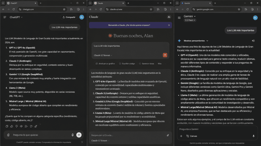The width and height of the screenshot is (261, 146).
Task: Choose Analizar un gráfico suggestion
Action: click(x=105, y=64)
